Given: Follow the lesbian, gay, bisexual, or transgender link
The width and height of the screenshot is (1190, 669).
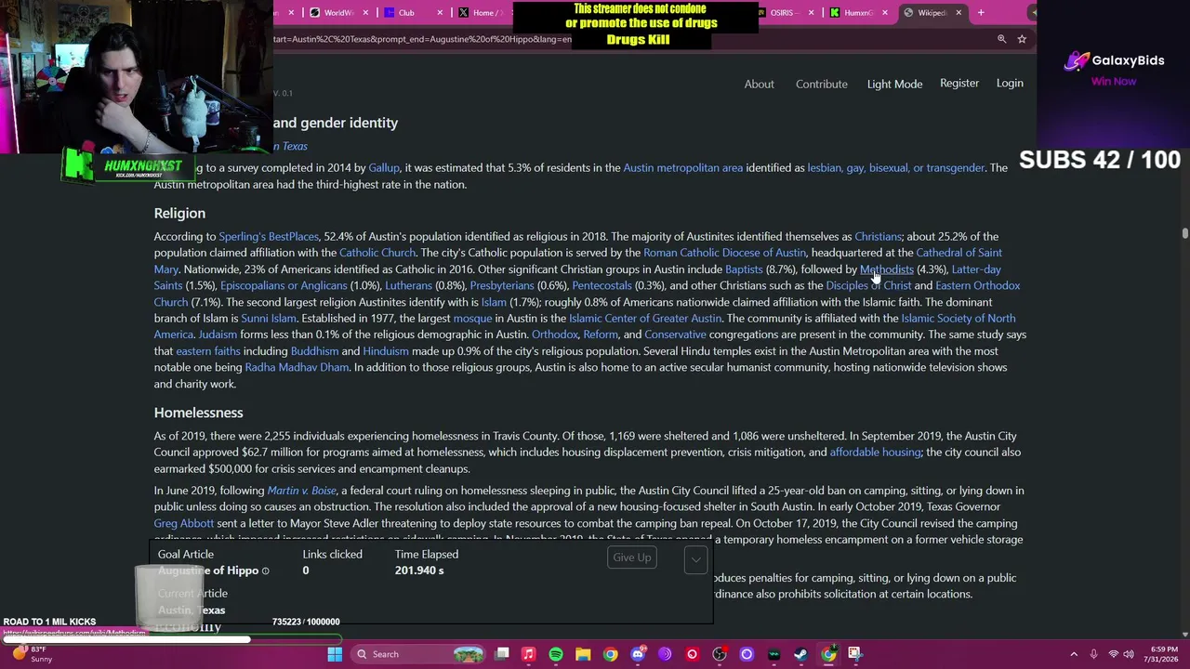Looking at the screenshot, I should [x=896, y=167].
